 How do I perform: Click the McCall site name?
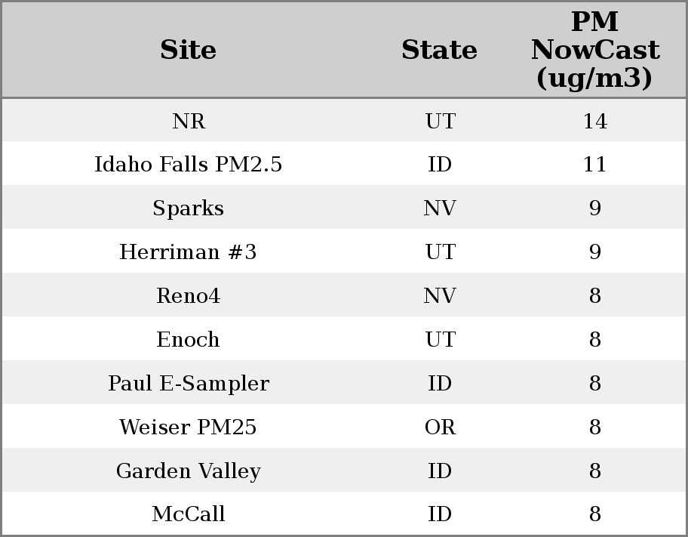pyautogui.click(x=188, y=514)
